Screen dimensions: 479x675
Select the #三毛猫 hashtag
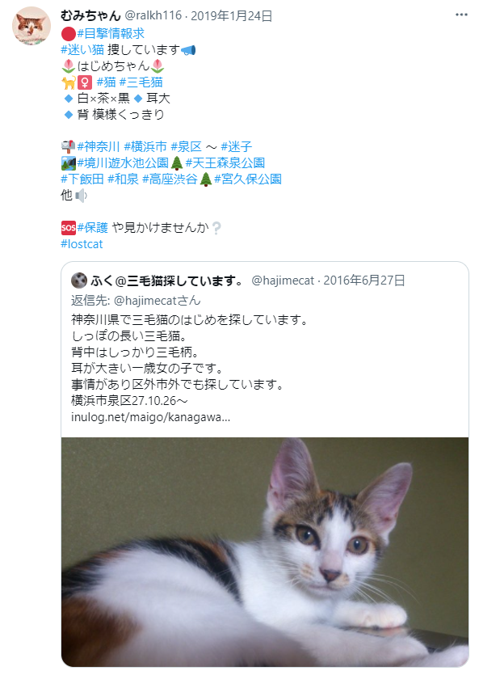[x=141, y=82]
